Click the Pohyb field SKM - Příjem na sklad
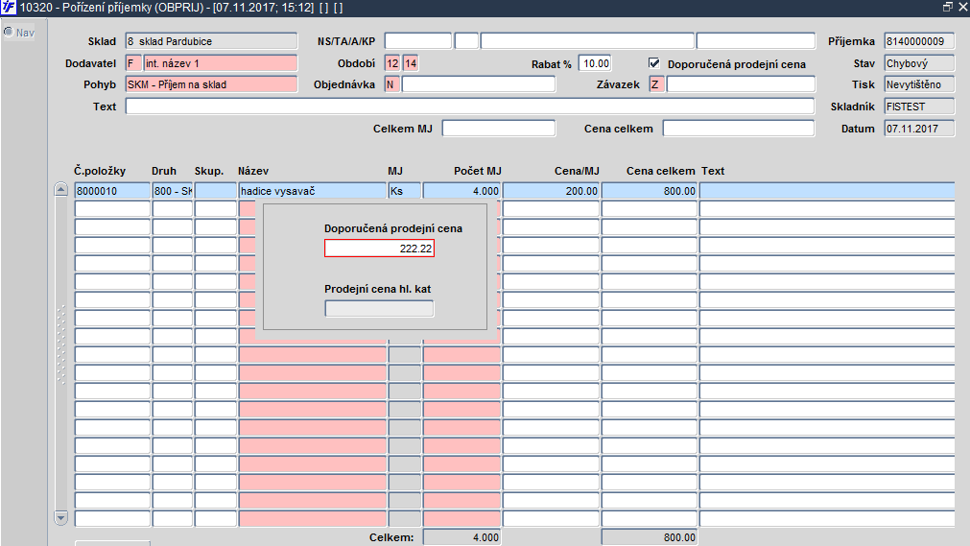The width and height of the screenshot is (970, 546). (211, 84)
